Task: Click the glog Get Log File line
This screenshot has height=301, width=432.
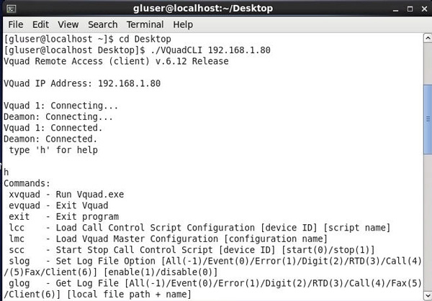Action: pyautogui.click(x=212, y=289)
